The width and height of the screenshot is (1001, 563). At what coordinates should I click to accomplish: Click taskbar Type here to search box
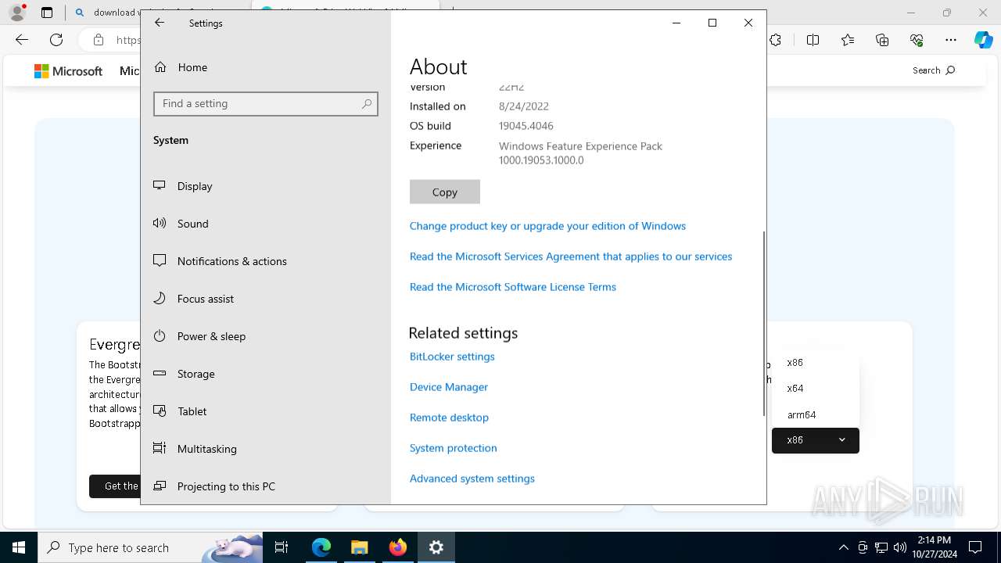(x=150, y=547)
